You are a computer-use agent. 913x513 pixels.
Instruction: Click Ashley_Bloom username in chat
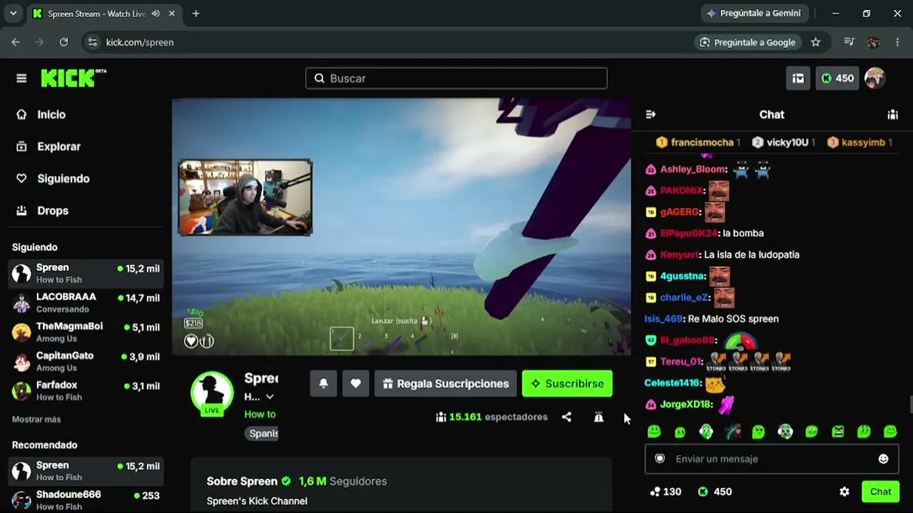(x=693, y=169)
